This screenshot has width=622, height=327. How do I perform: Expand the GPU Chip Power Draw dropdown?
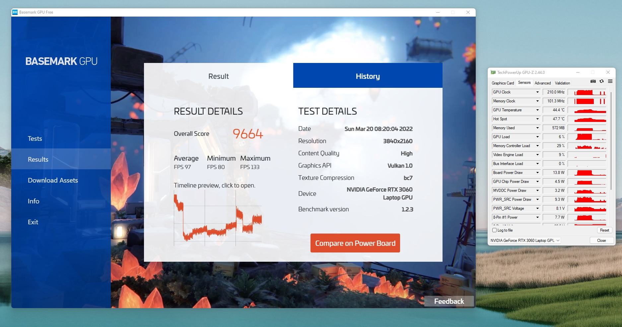[537, 182]
